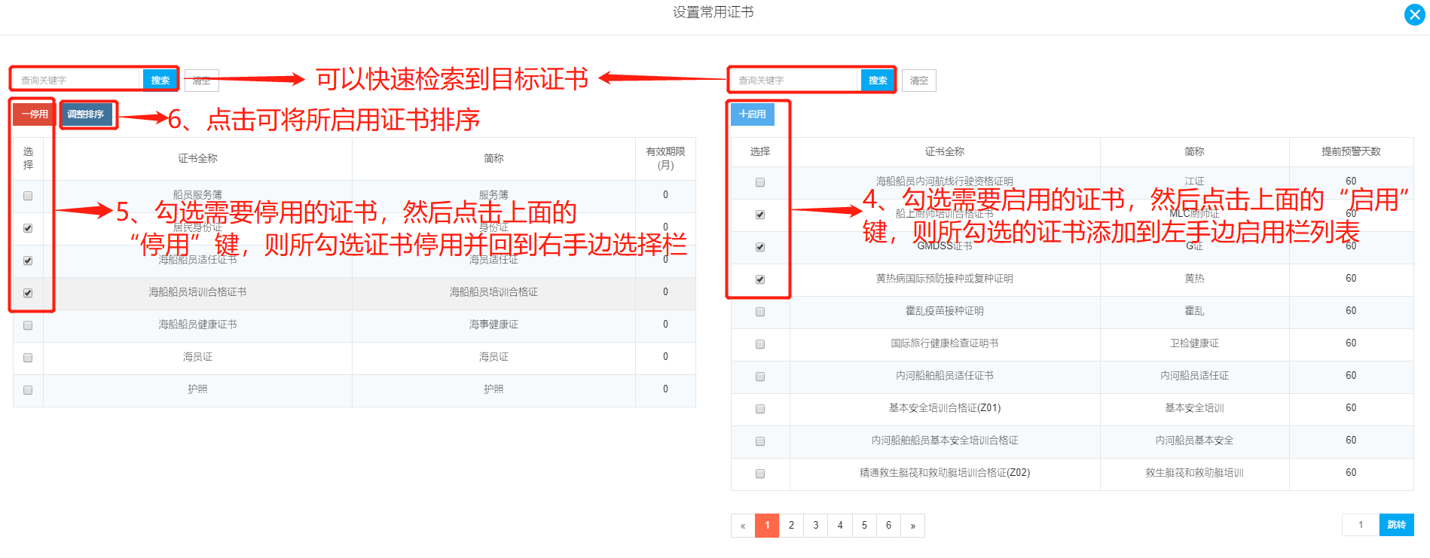Click the 卫检健康证 abbreviation cell
This screenshot has width=1430, height=558.
point(1194,344)
